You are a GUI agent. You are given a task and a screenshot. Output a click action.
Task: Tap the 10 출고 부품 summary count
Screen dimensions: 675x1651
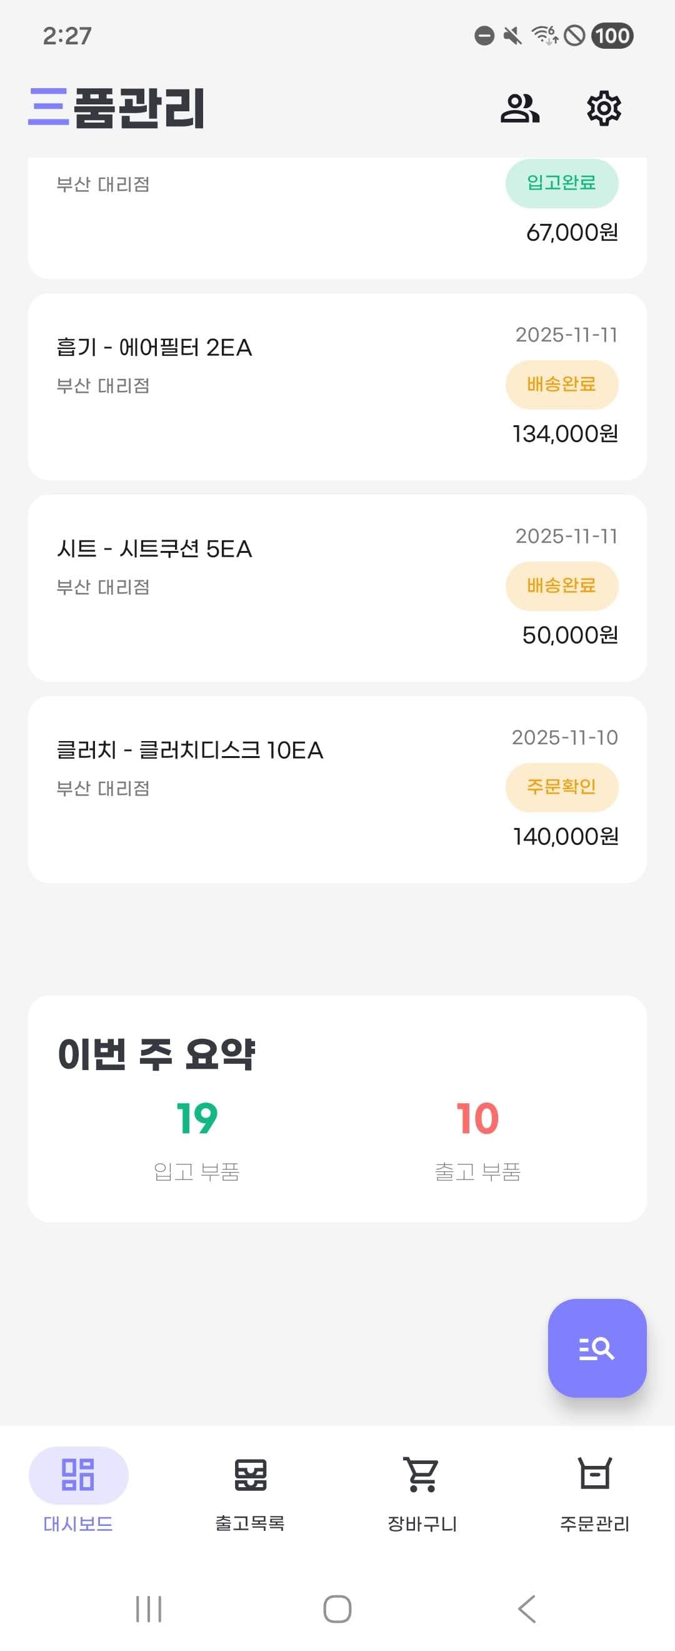pos(477,1119)
